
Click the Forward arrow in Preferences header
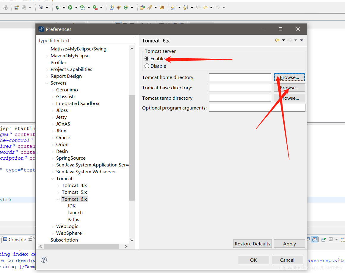tap(290, 40)
